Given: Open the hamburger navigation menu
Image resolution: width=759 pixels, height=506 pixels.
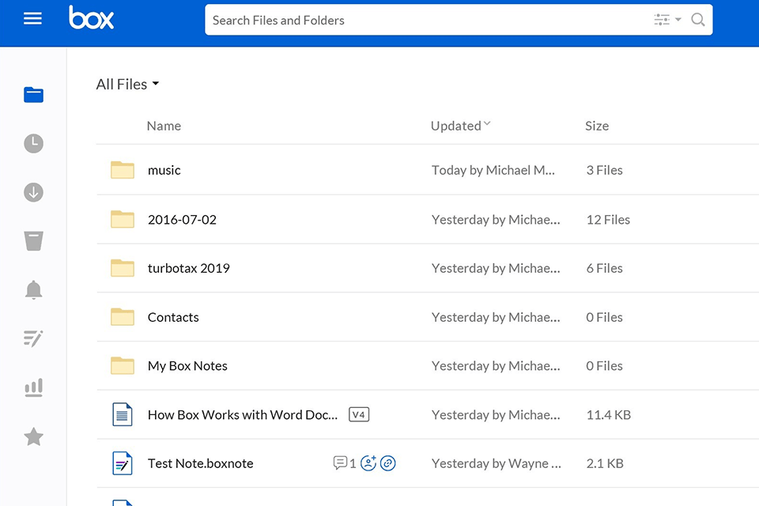Looking at the screenshot, I should (32, 19).
